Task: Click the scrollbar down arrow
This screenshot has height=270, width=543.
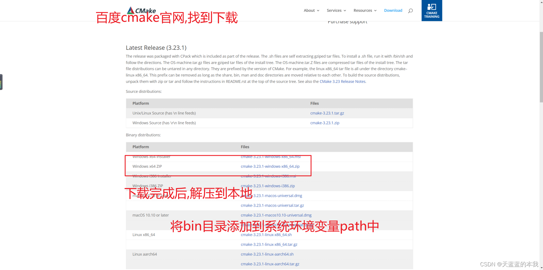Action: 541,268
